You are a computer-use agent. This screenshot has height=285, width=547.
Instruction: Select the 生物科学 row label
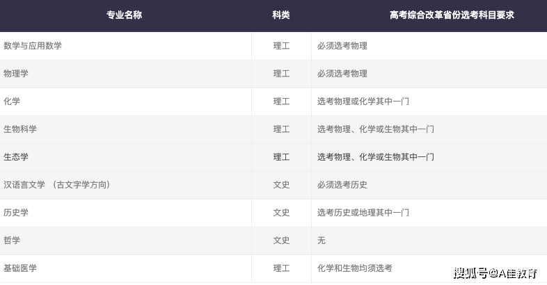tap(20, 129)
